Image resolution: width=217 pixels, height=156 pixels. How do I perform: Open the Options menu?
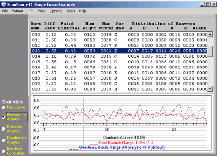click(56, 11)
